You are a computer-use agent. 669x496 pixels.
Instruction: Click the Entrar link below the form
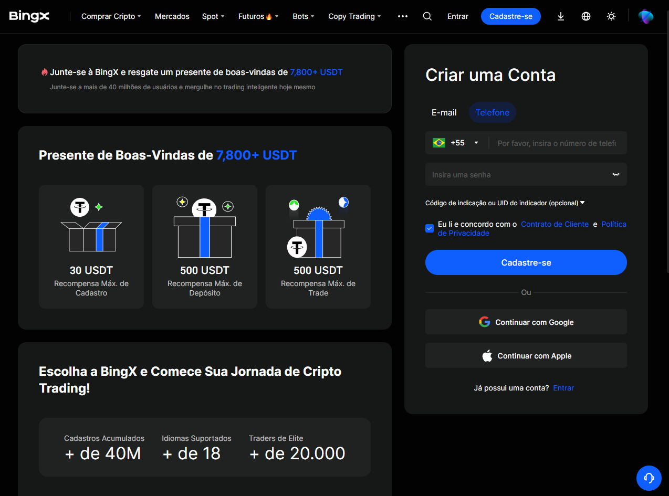(x=563, y=388)
